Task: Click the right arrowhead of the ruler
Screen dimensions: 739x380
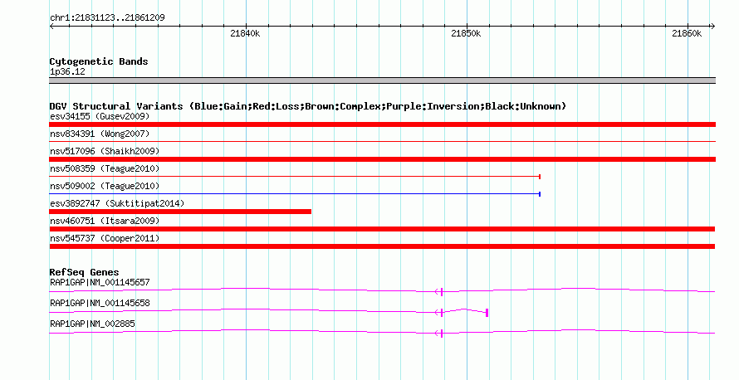Action: (x=712, y=27)
